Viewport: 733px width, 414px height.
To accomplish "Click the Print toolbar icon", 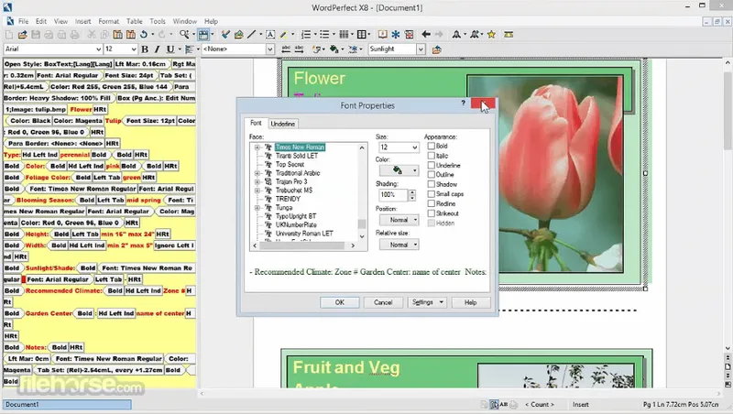I will [x=74, y=35].
